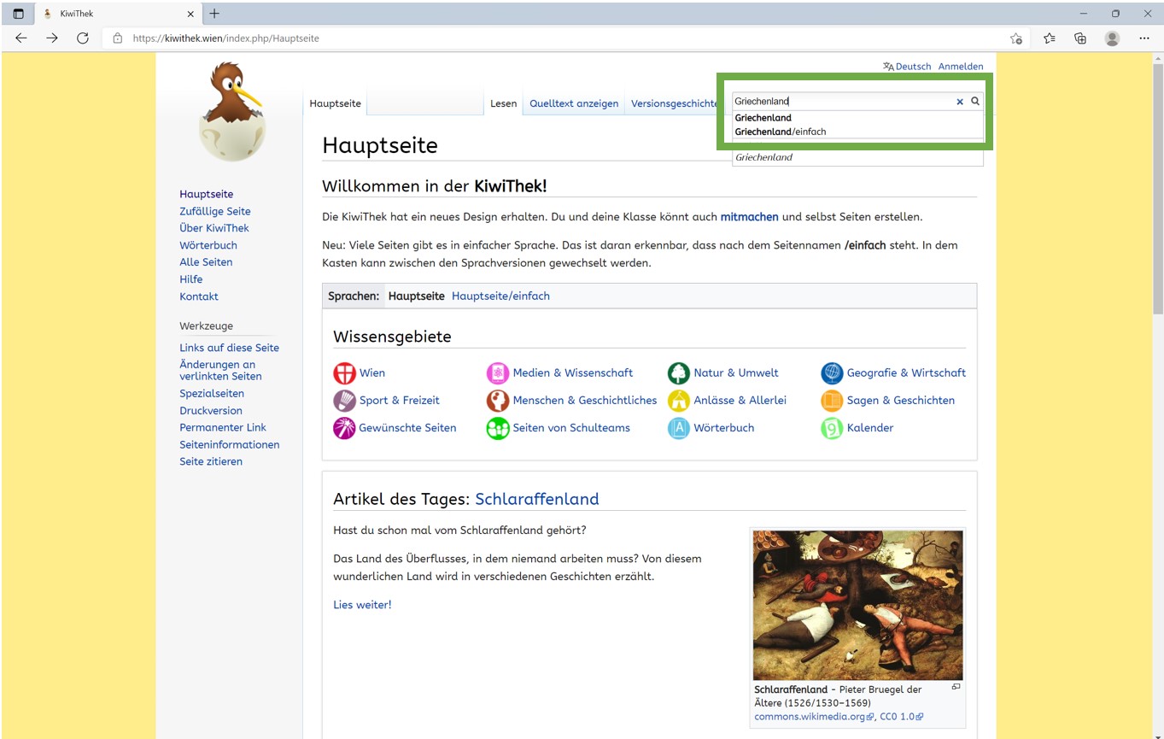Choose "Griechenland/einfach" in the suggestion list
The image size is (1164, 739).
point(780,132)
